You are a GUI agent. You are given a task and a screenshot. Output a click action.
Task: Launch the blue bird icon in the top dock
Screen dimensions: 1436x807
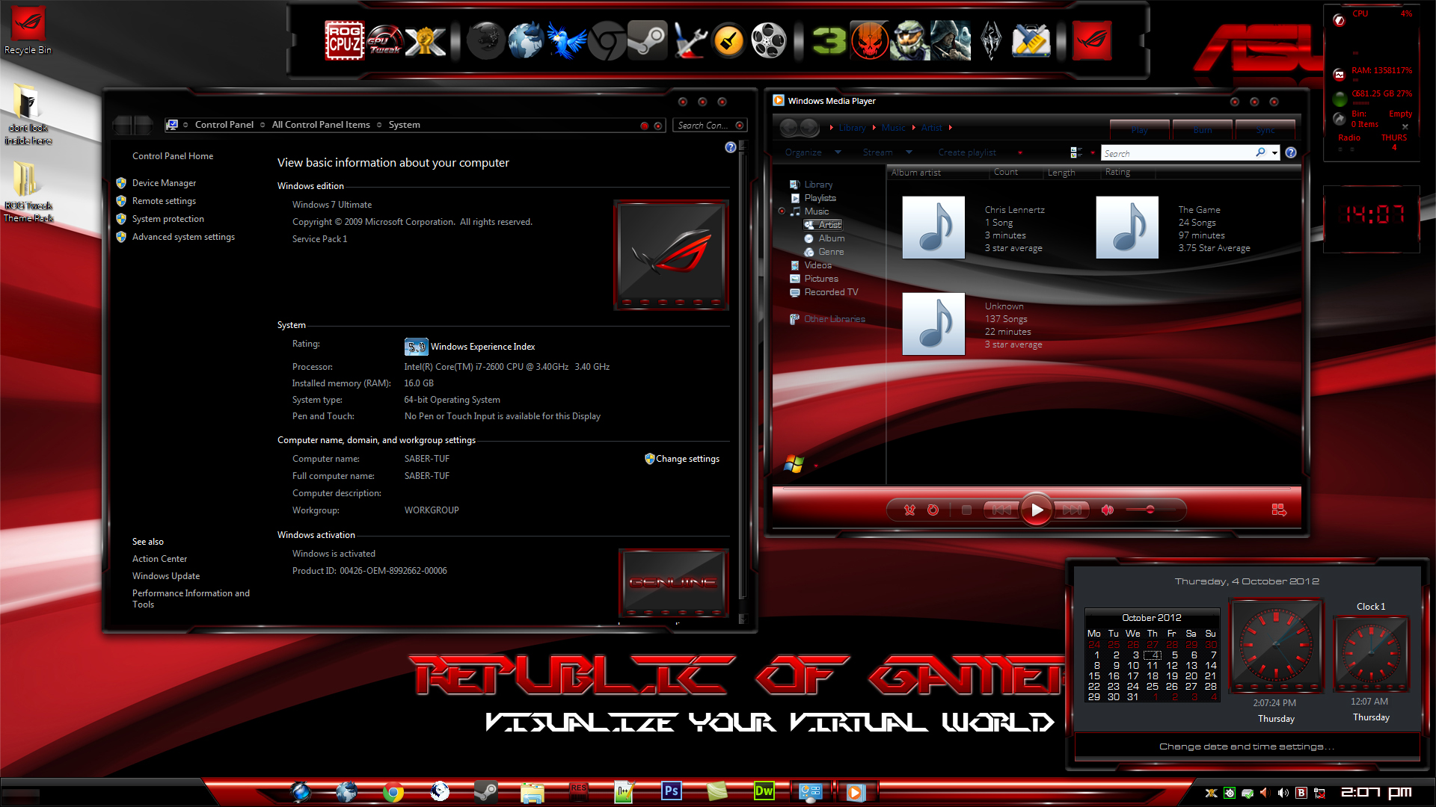566,40
